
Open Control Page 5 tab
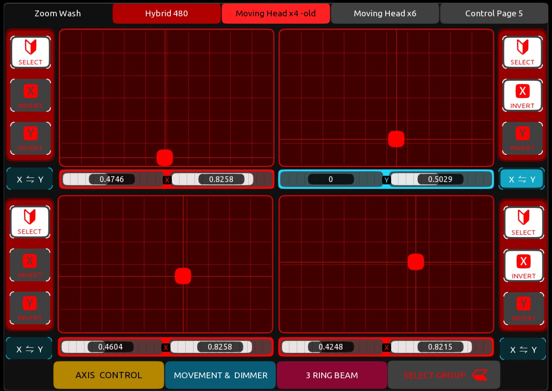(494, 14)
